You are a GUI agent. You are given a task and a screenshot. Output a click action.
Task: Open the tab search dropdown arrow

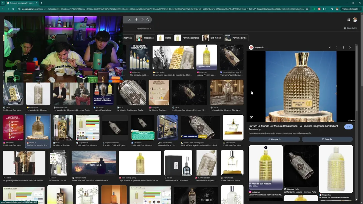(x=3, y=3)
